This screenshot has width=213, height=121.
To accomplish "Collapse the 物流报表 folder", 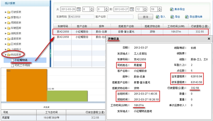I will click(6, 55).
